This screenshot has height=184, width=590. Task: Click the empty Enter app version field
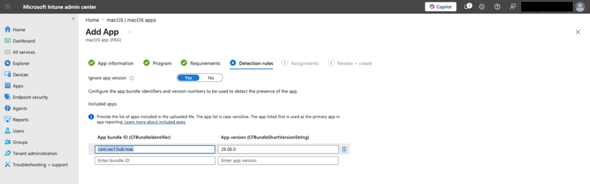pos(278,161)
